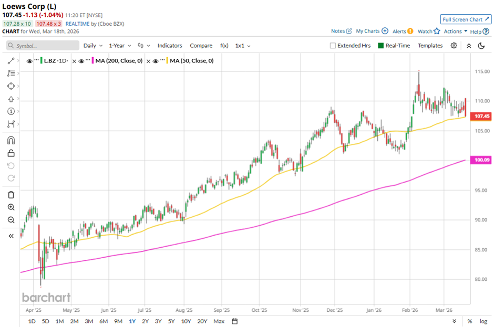This screenshot has height=327, width=494.
Task: Select the trend line drawing tool
Action: pos(11,61)
